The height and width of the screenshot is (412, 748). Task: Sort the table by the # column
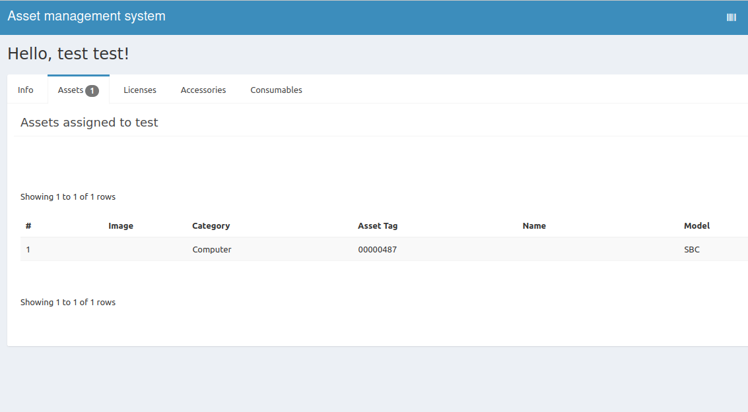point(28,225)
